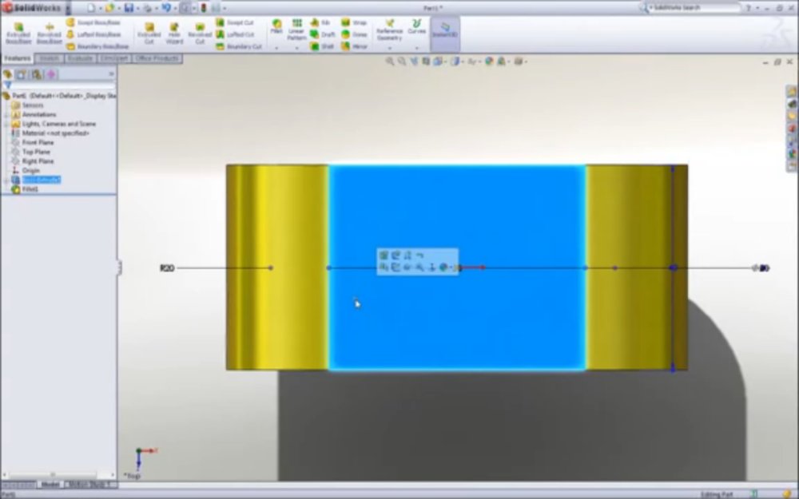This screenshot has width=799, height=499.
Task: Select the Extruded Boss/Base tool
Action: (18, 34)
